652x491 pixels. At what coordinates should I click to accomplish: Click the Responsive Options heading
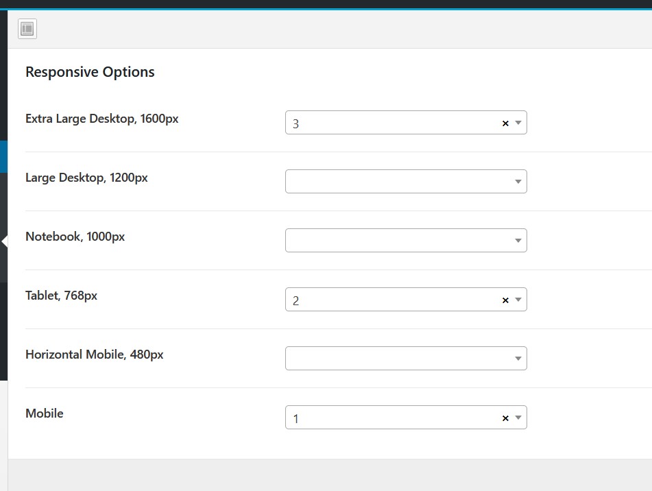point(90,72)
